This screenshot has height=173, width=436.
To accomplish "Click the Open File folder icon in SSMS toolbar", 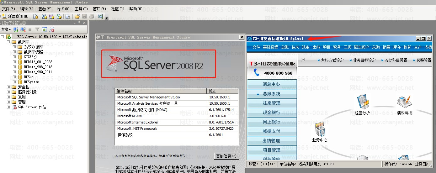I will pyautogui.click(x=77, y=16).
